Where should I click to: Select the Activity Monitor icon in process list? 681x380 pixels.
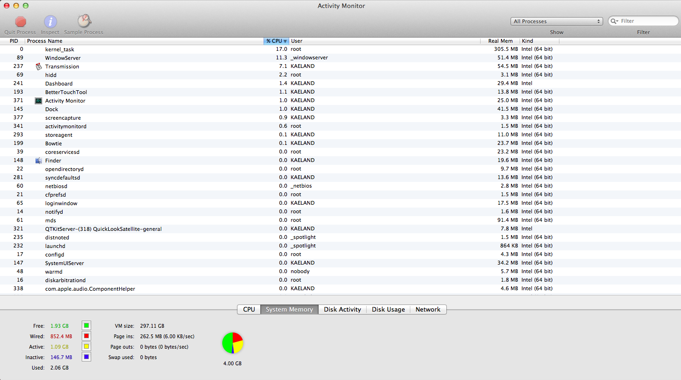39,101
